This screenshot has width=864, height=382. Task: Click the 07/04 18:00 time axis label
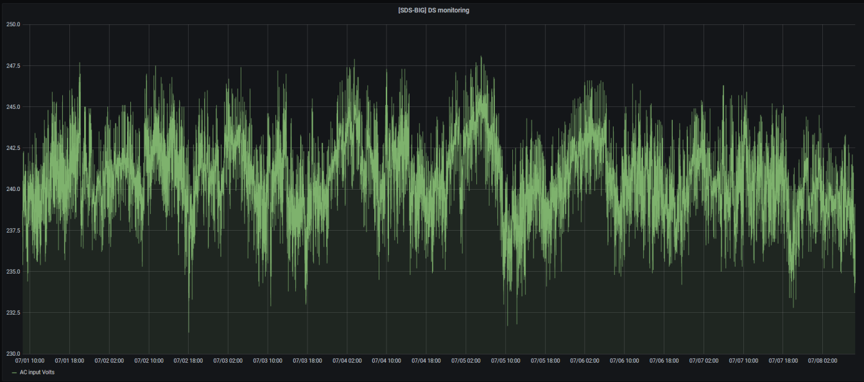[426, 361]
